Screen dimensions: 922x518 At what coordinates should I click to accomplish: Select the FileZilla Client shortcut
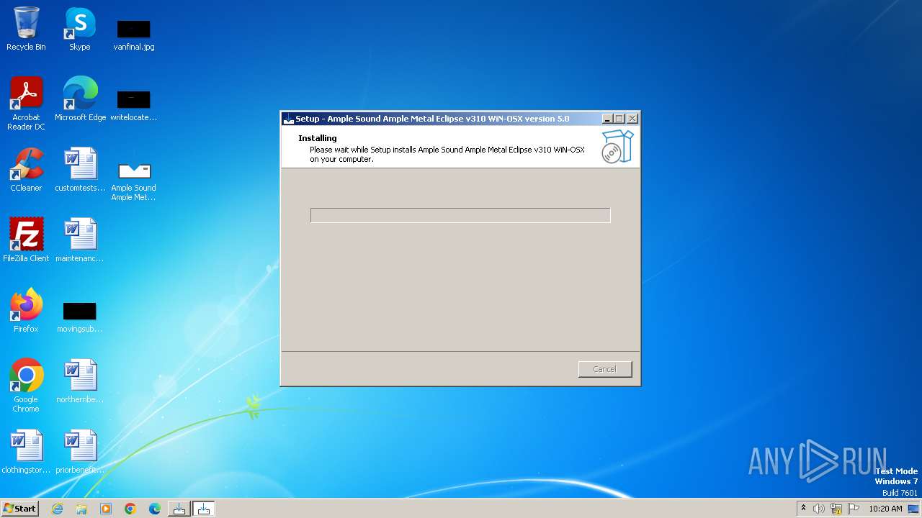26,240
